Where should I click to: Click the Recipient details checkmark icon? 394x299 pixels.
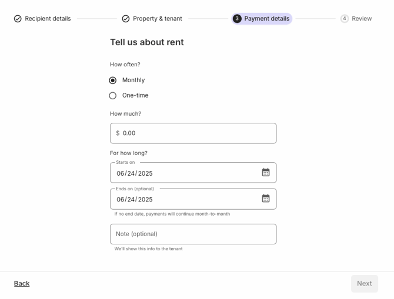18,19
